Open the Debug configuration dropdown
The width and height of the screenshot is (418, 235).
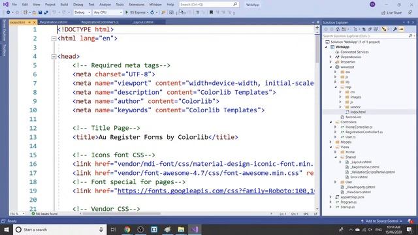[82, 12]
